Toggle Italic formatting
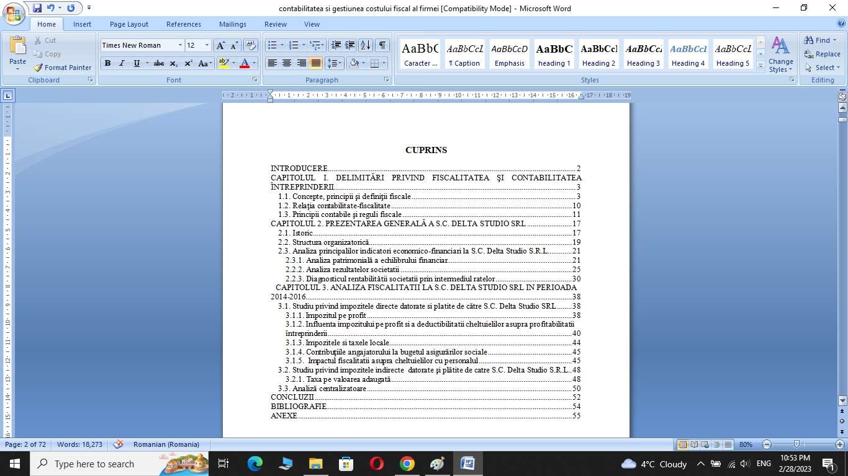This screenshot has height=476, width=848. pyautogui.click(x=122, y=63)
